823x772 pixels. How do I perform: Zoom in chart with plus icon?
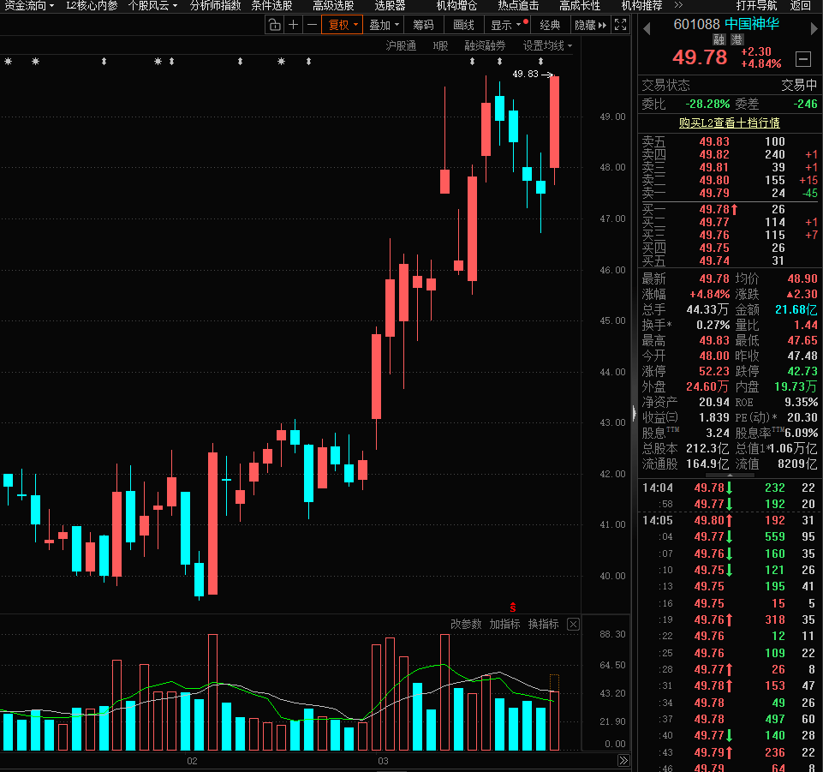[294, 25]
